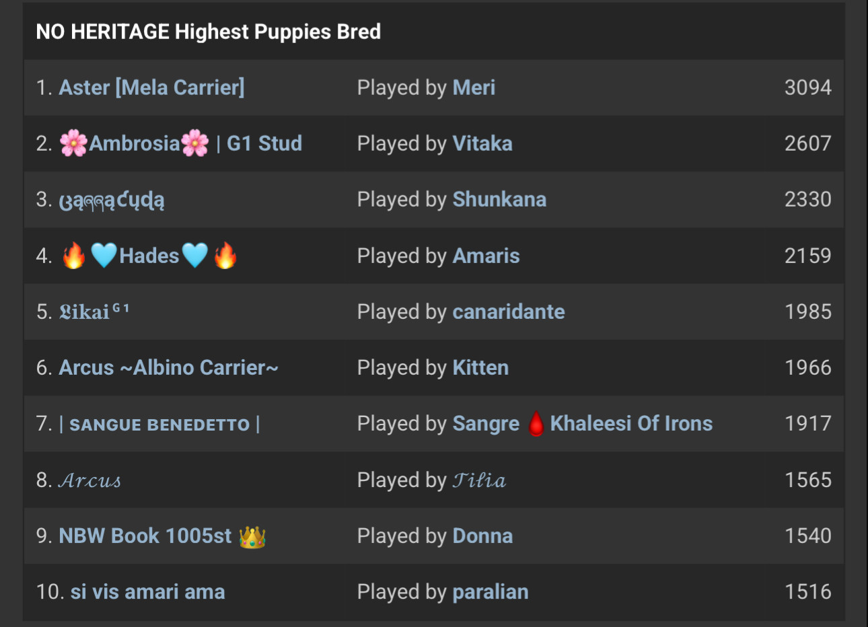Open paralian's player profile
The height and width of the screenshot is (627, 868).
pyautogui.click(x=491, y=592)
